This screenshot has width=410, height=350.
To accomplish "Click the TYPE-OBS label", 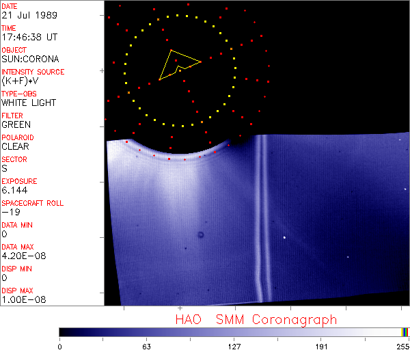I will click(x=19, y=94).
